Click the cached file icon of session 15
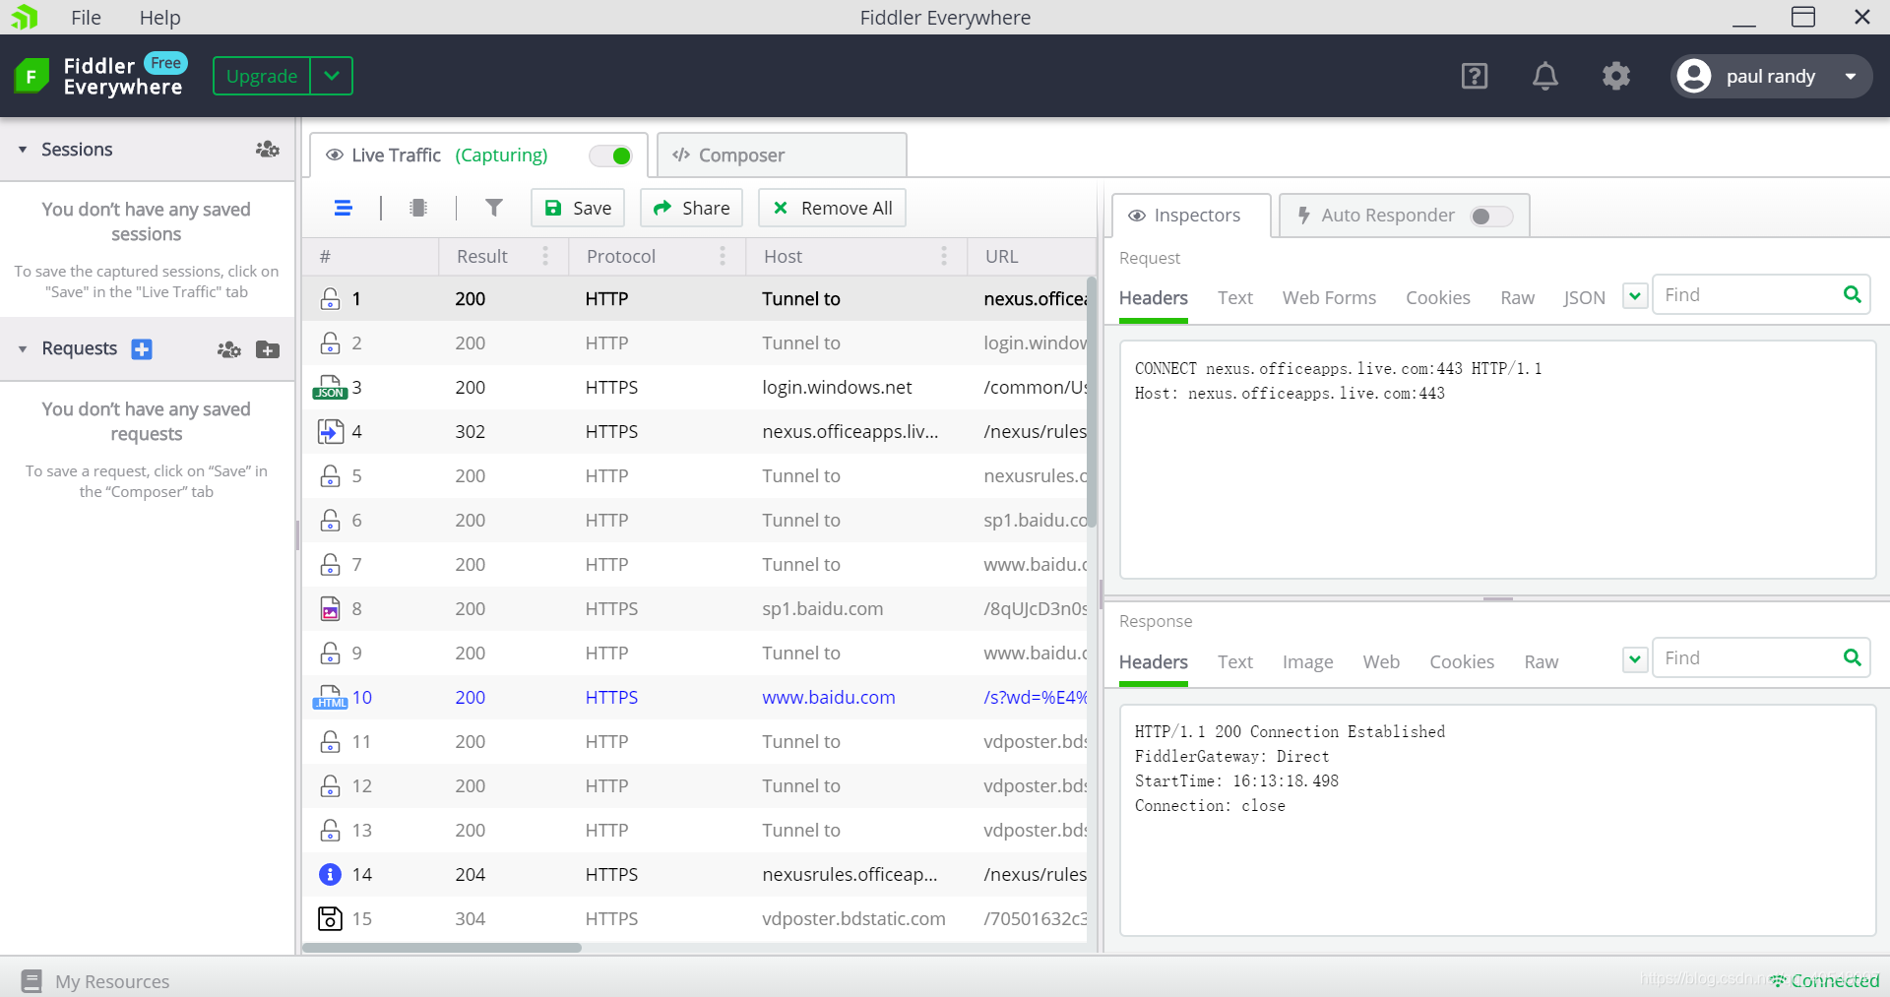 point(331,918)
